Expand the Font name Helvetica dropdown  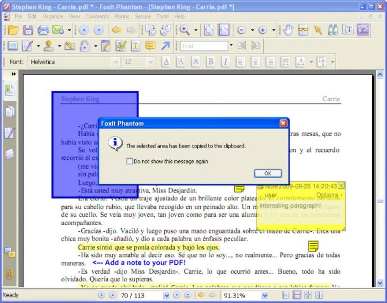tap(115, 62)
